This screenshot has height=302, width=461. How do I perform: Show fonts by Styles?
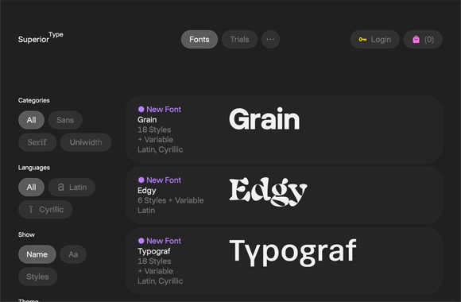click(37, 277)
